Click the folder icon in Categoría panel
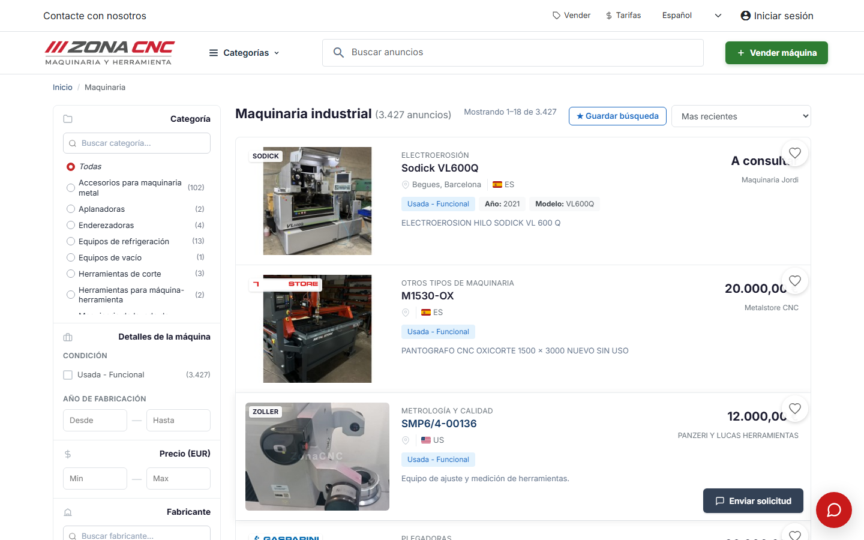Viewport: 864px width, 540px height. tap(68, 119)
